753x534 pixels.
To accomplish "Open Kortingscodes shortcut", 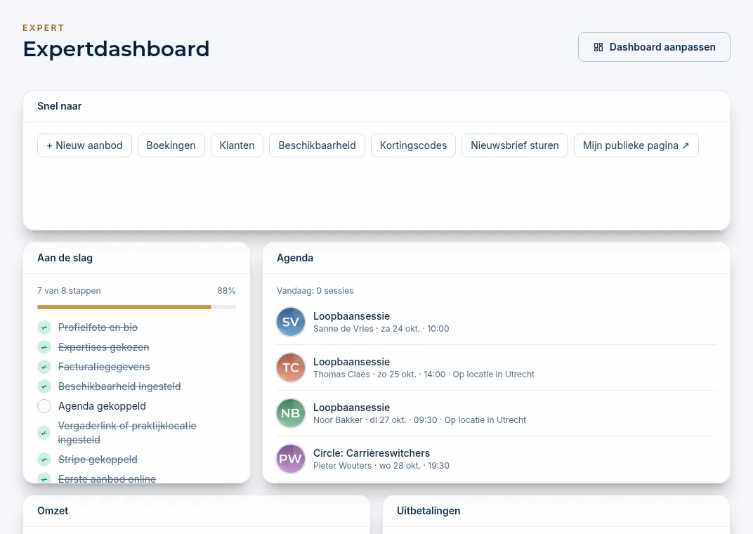I will pos(413,145).
